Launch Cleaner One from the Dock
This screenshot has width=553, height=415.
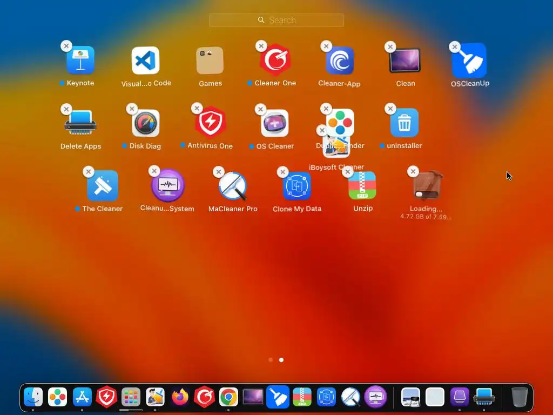click(x=204, y=397)
